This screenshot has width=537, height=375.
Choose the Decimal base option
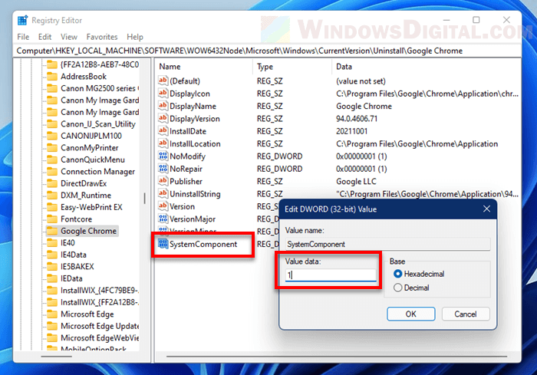coord(397,288)
